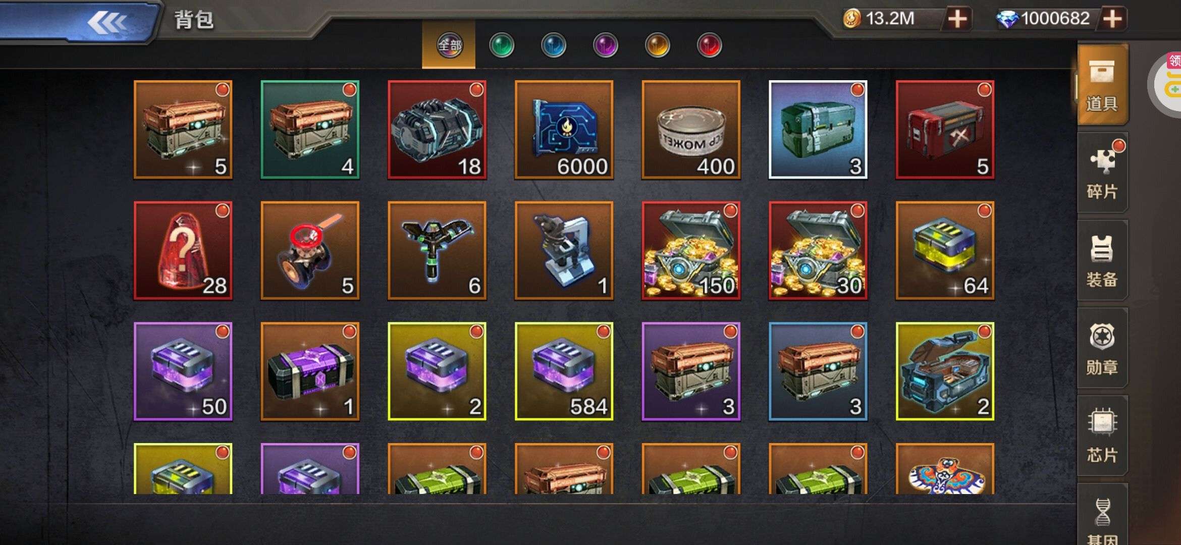This screenshot has width=1181, height=545.
Task: Select the purple quality filter orb
Action: tap(606, 45)
